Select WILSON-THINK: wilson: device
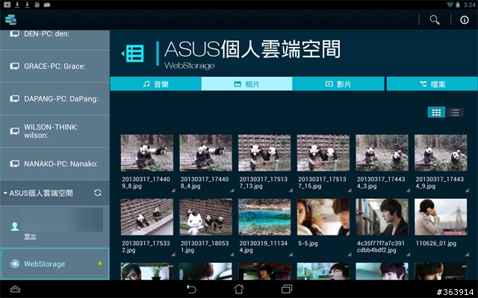Viewport: 478px width, 298px height. tap(55, 131)
